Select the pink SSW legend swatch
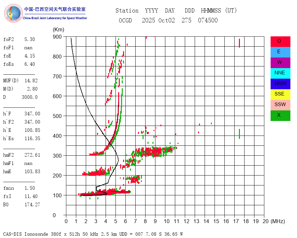The width and height of the screenshot is (297, 238). pyautogui.click(x=280, y=105)
